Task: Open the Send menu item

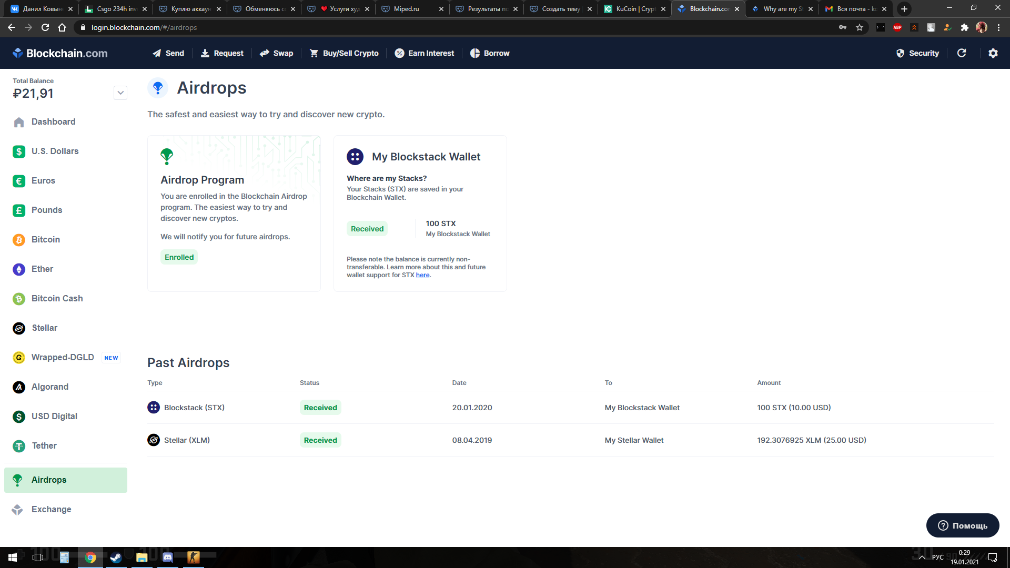Action: click(168, 53)
